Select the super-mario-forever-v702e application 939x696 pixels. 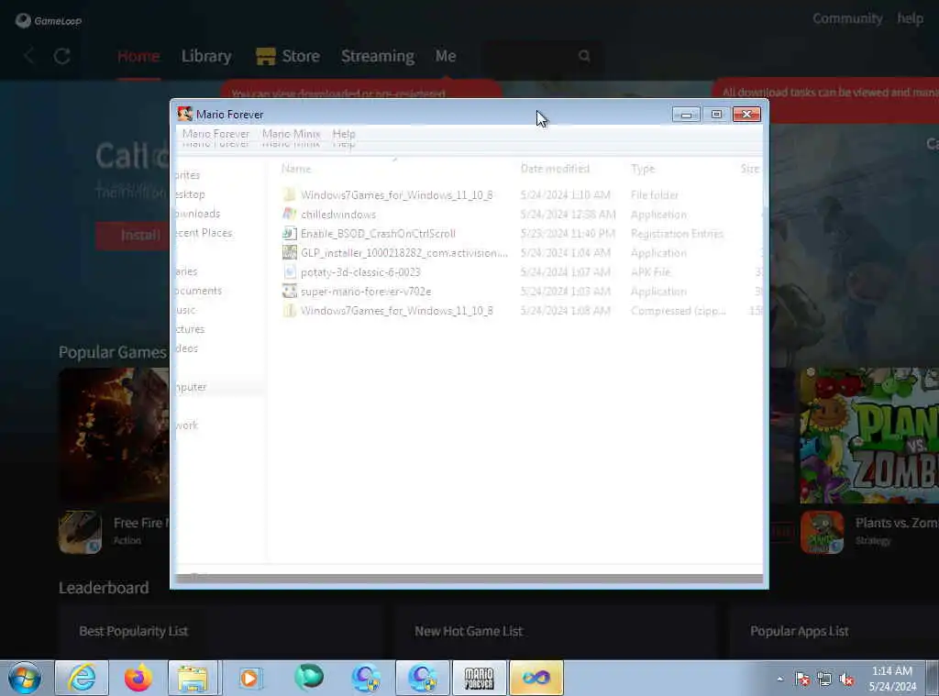(x=366, y=291)
